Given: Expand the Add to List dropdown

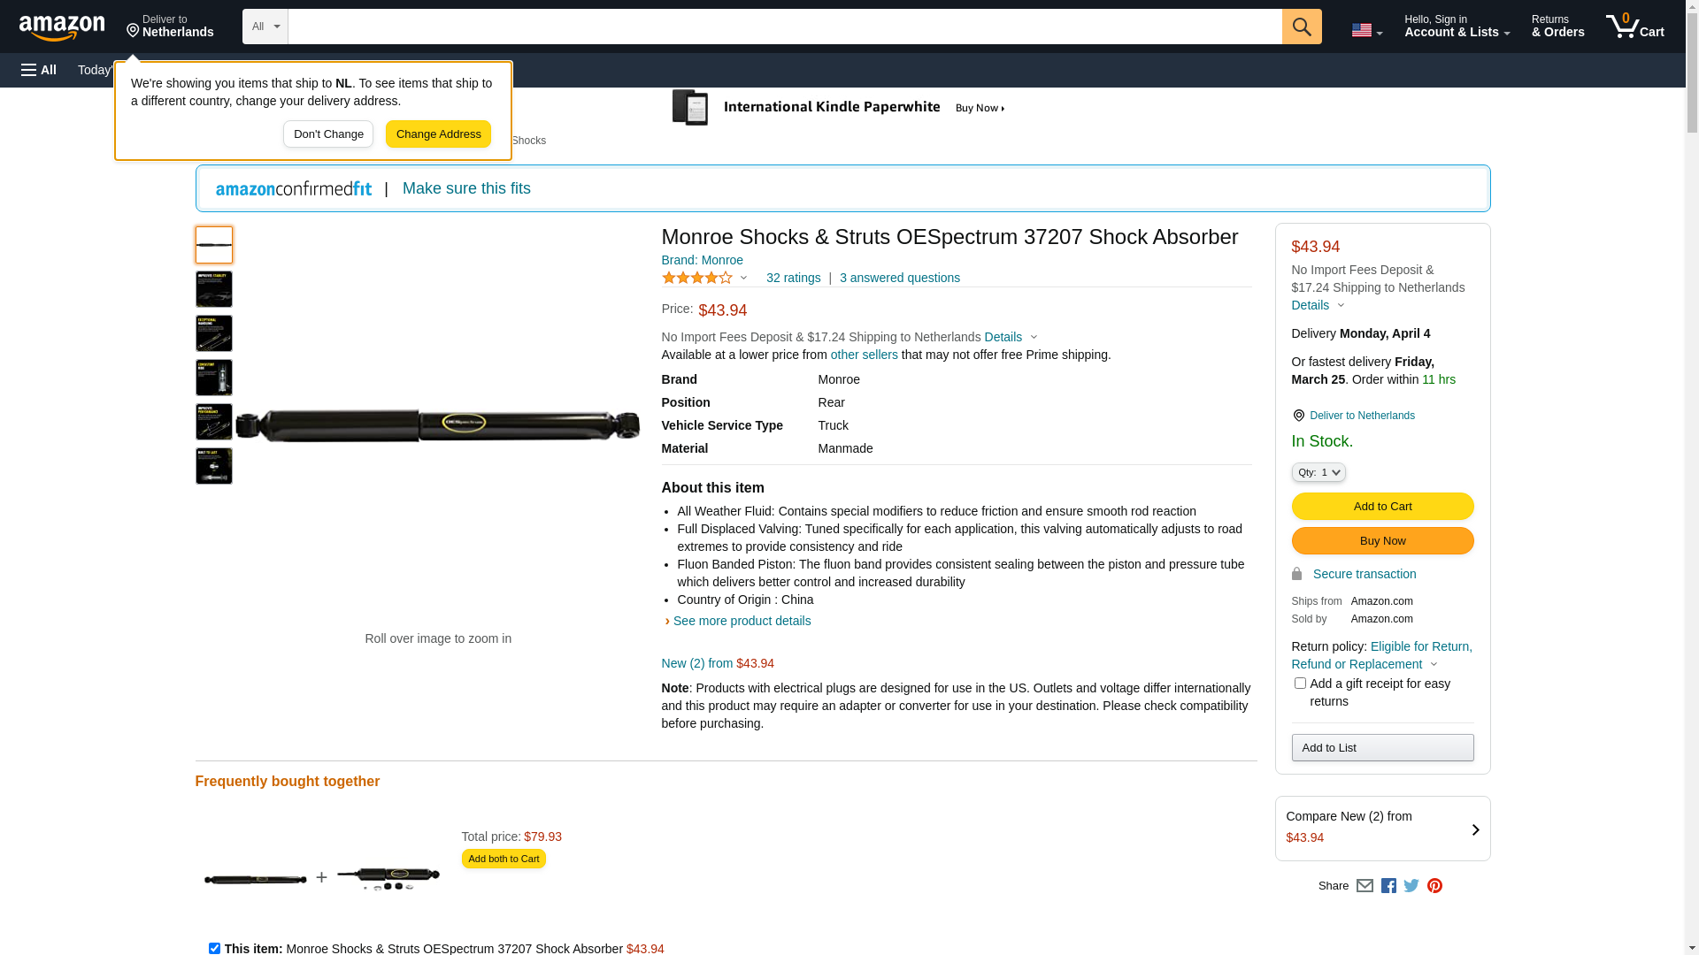Looking at the screenshot, I should coord(1382,748).
